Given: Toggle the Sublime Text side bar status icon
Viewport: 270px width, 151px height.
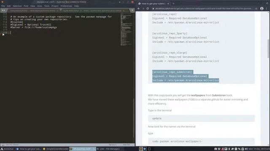Looking at the screenshot, I should coord(3,145).
